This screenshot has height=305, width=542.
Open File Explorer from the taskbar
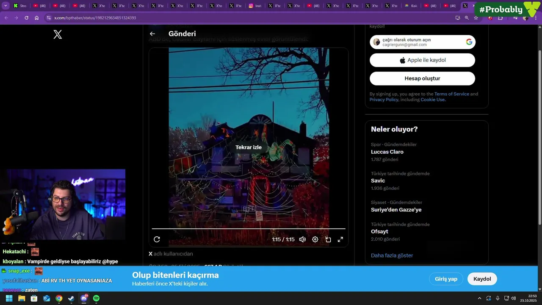point(22,298)
